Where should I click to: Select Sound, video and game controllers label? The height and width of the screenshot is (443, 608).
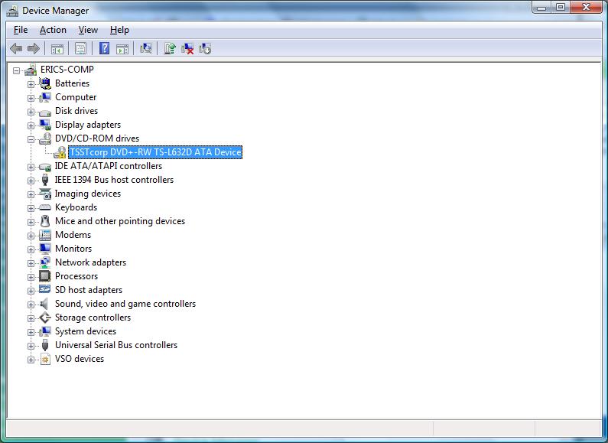point(125,304)
